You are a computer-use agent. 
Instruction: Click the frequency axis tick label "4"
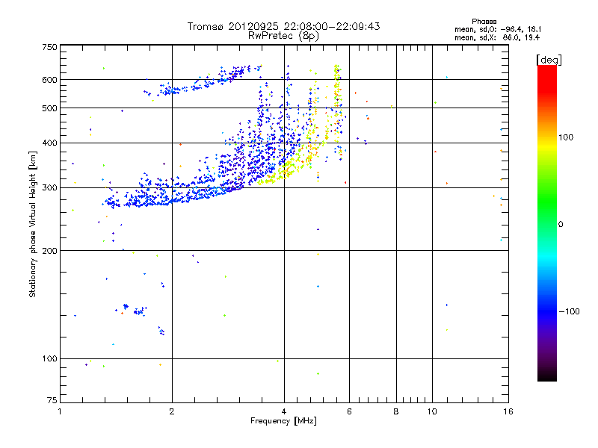(284, 411)
